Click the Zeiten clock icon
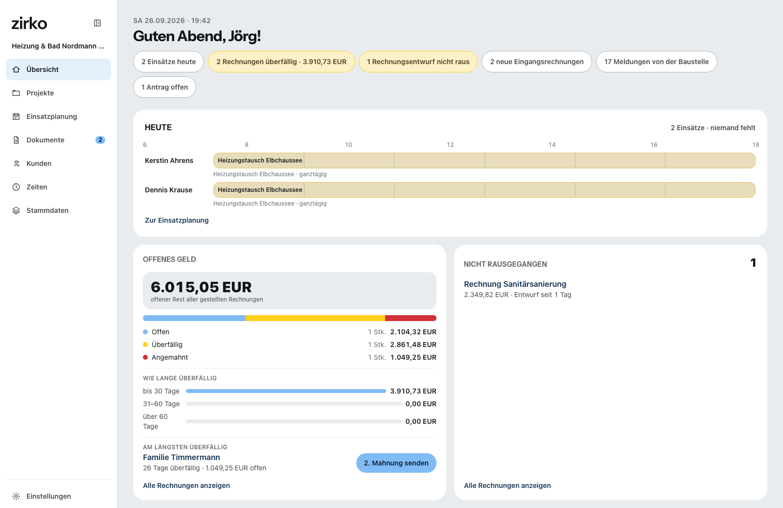The image size is (783, 508). point(16,187)
